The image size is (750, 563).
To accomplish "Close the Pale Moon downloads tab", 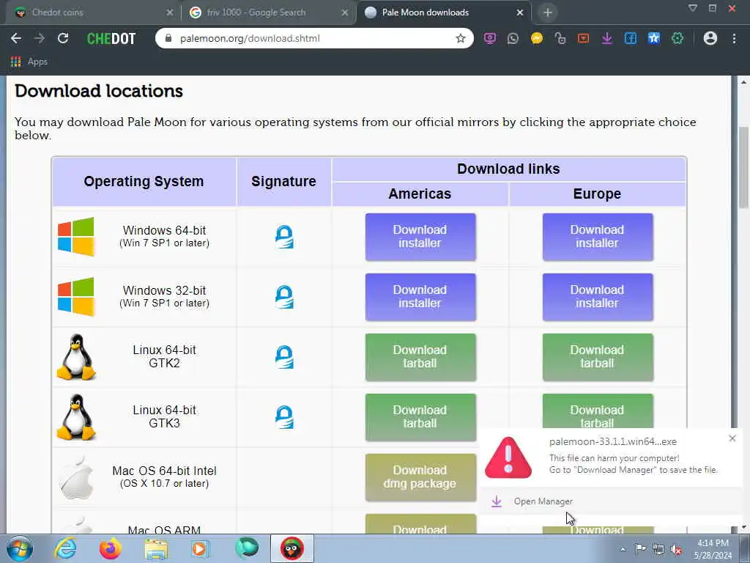I will [x=520, y=12].
